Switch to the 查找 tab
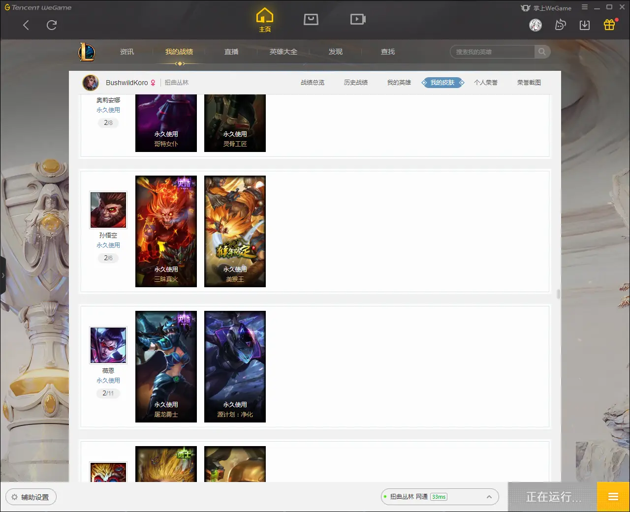Viewport: 630px width, 512px height. point(388,52)
